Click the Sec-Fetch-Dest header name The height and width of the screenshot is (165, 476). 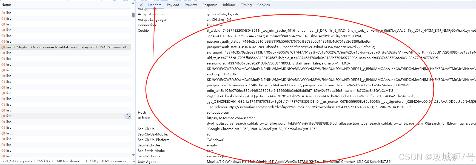click(150, 145)
